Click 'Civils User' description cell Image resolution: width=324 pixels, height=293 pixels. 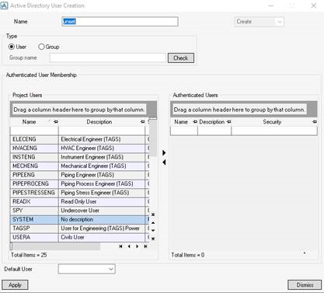click(102, 237)
